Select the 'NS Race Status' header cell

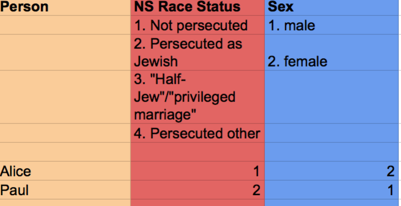pos(197,7)
